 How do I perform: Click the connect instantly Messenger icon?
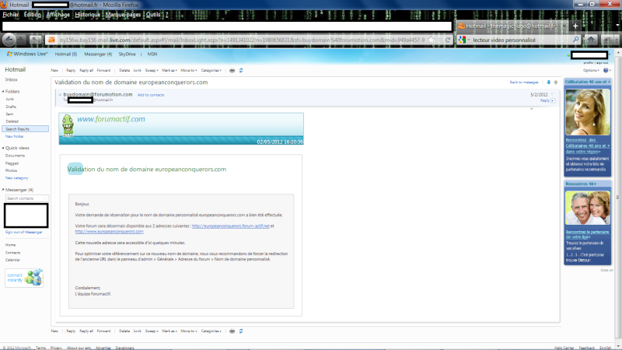(24, 278)
